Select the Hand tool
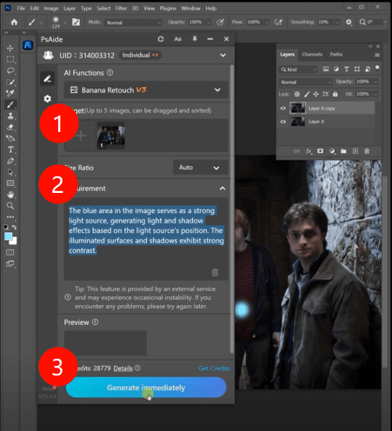Viewport: 392px width, 431px height. tap(10, 195)
